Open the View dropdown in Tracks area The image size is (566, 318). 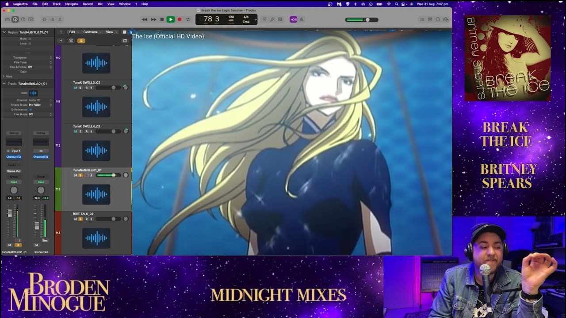pos(111,32)
